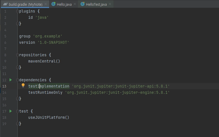The width and height of the screenshot is (219, 137).
Task: Click the '1.0-SNAPSHOT' version string
Action: point(53,42)
